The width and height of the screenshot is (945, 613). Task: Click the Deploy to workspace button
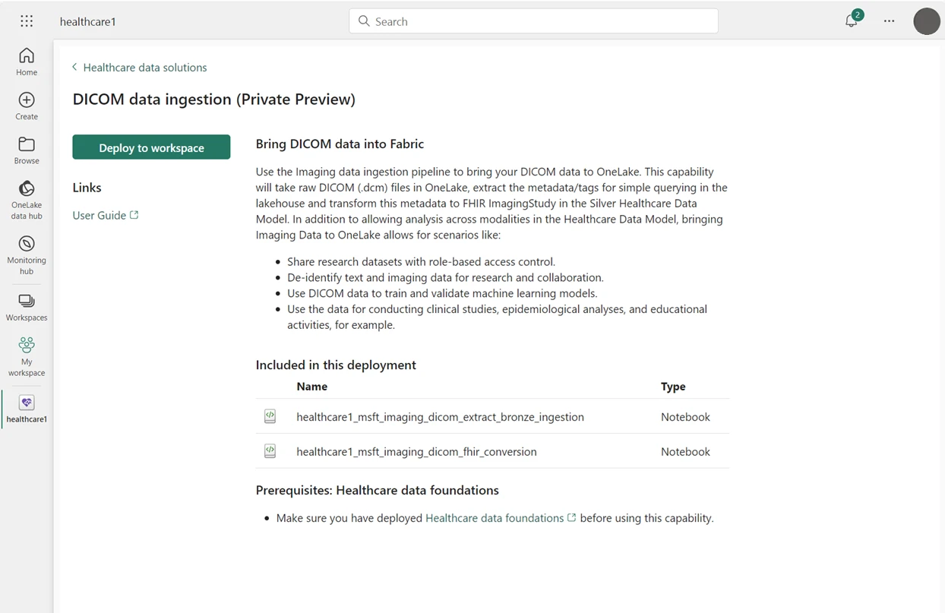(x=151, y=147)
